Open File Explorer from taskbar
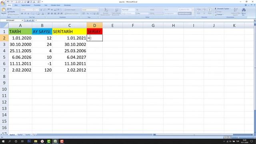 pyautogui.click(x=36, y=141)
